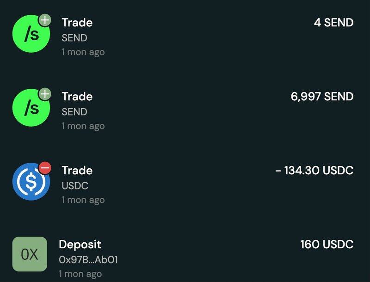Open the USDC Trade transaction title

pyautogui.click(x=77, y=170)
